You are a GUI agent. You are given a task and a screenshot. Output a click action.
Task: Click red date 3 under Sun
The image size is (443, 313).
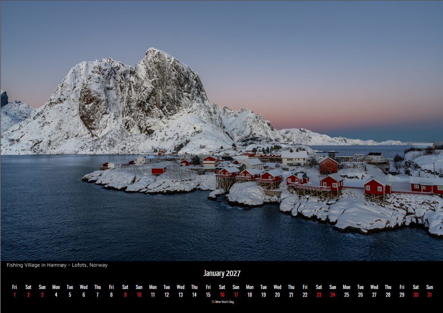(42, 295)
